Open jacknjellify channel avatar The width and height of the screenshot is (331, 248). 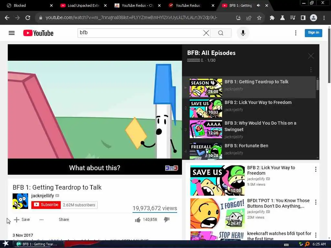(x=20, y=201)
